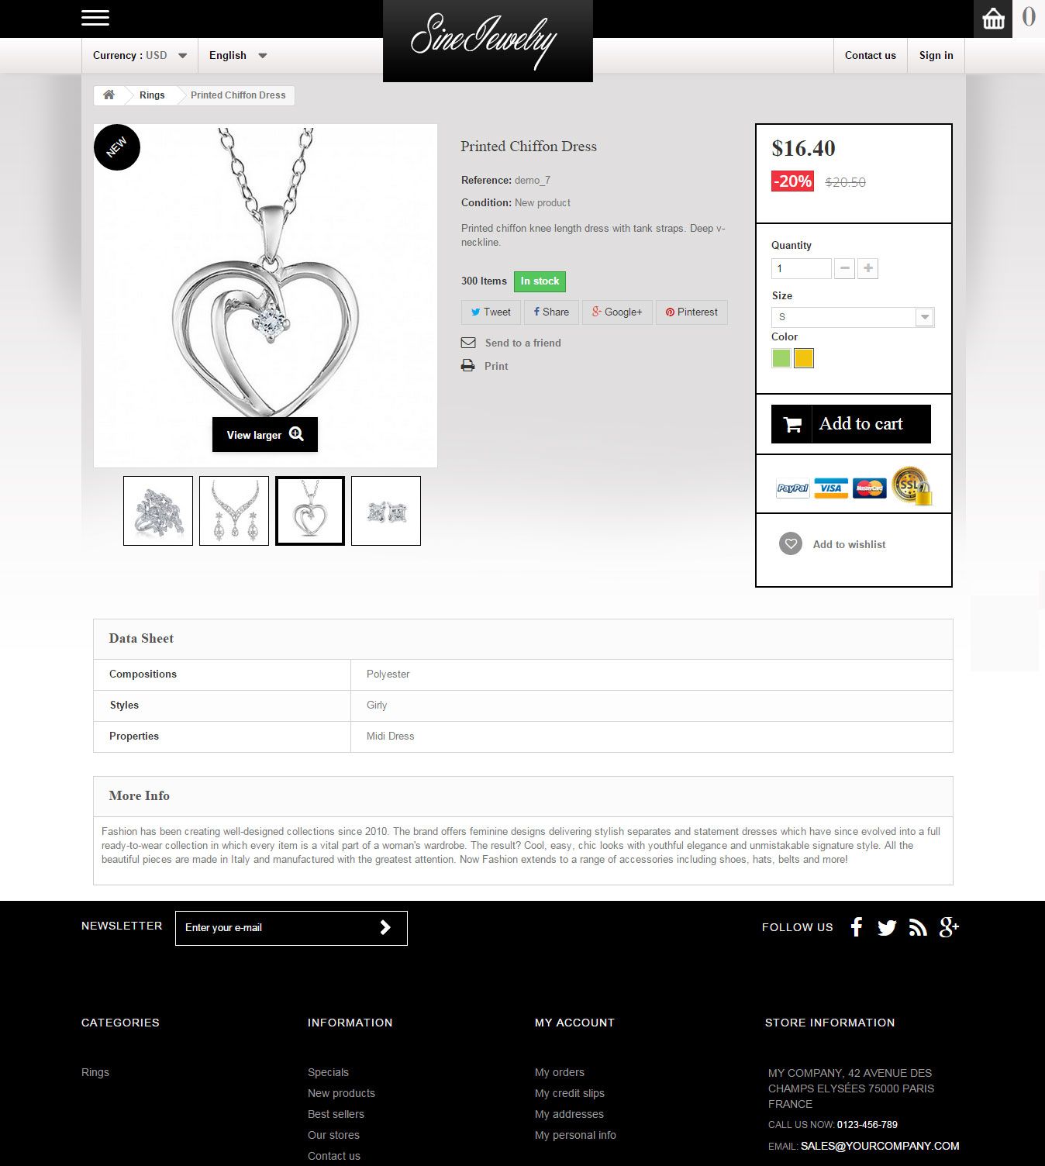The height and width of the screenshot is (1166, 1045).
Task: Click the Add to wishlist heart
Action: [x=791, y=543]
